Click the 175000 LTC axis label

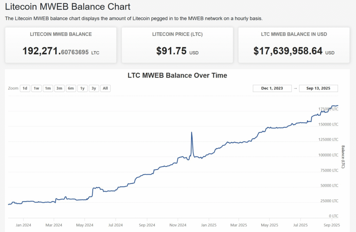click(328, 109)
